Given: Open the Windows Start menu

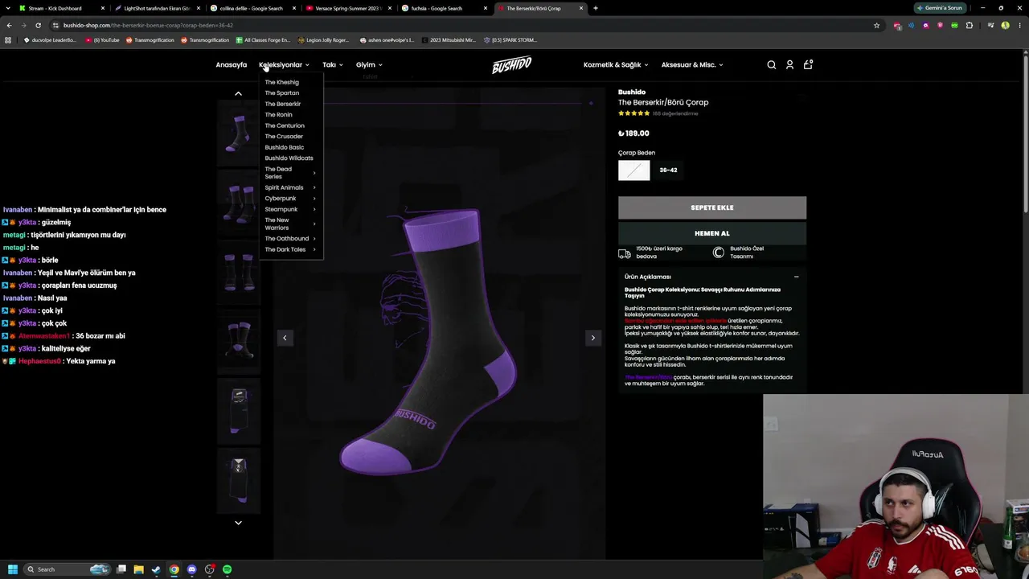Looking at the screenshot, I should click(x=13, y=569).
